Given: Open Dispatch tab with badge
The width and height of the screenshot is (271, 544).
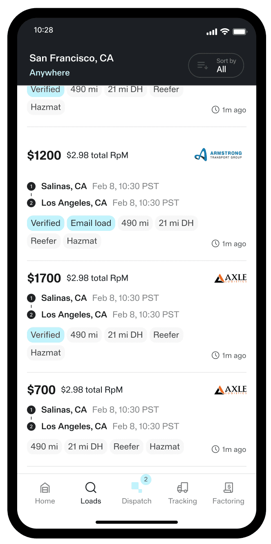Looking at the screenshot, I should click(x=137, y=487).
